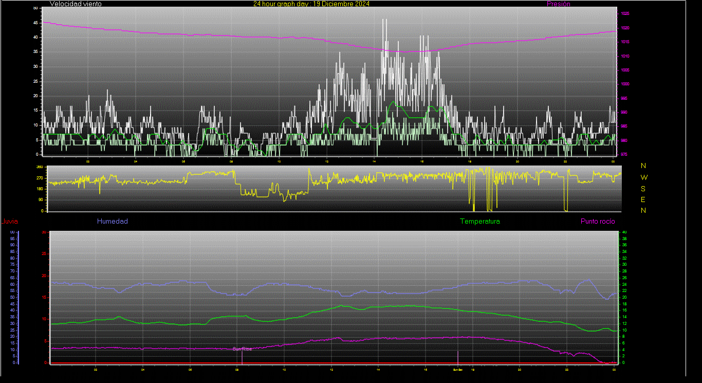Click the '990' pressure axis value
The width and height of the screenshot is (702, 383).
[623, 113]
